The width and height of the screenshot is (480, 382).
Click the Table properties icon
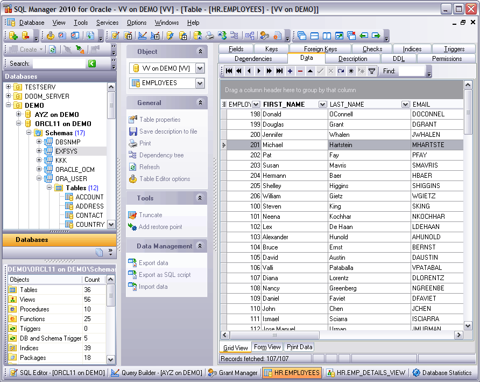point(133,120)
